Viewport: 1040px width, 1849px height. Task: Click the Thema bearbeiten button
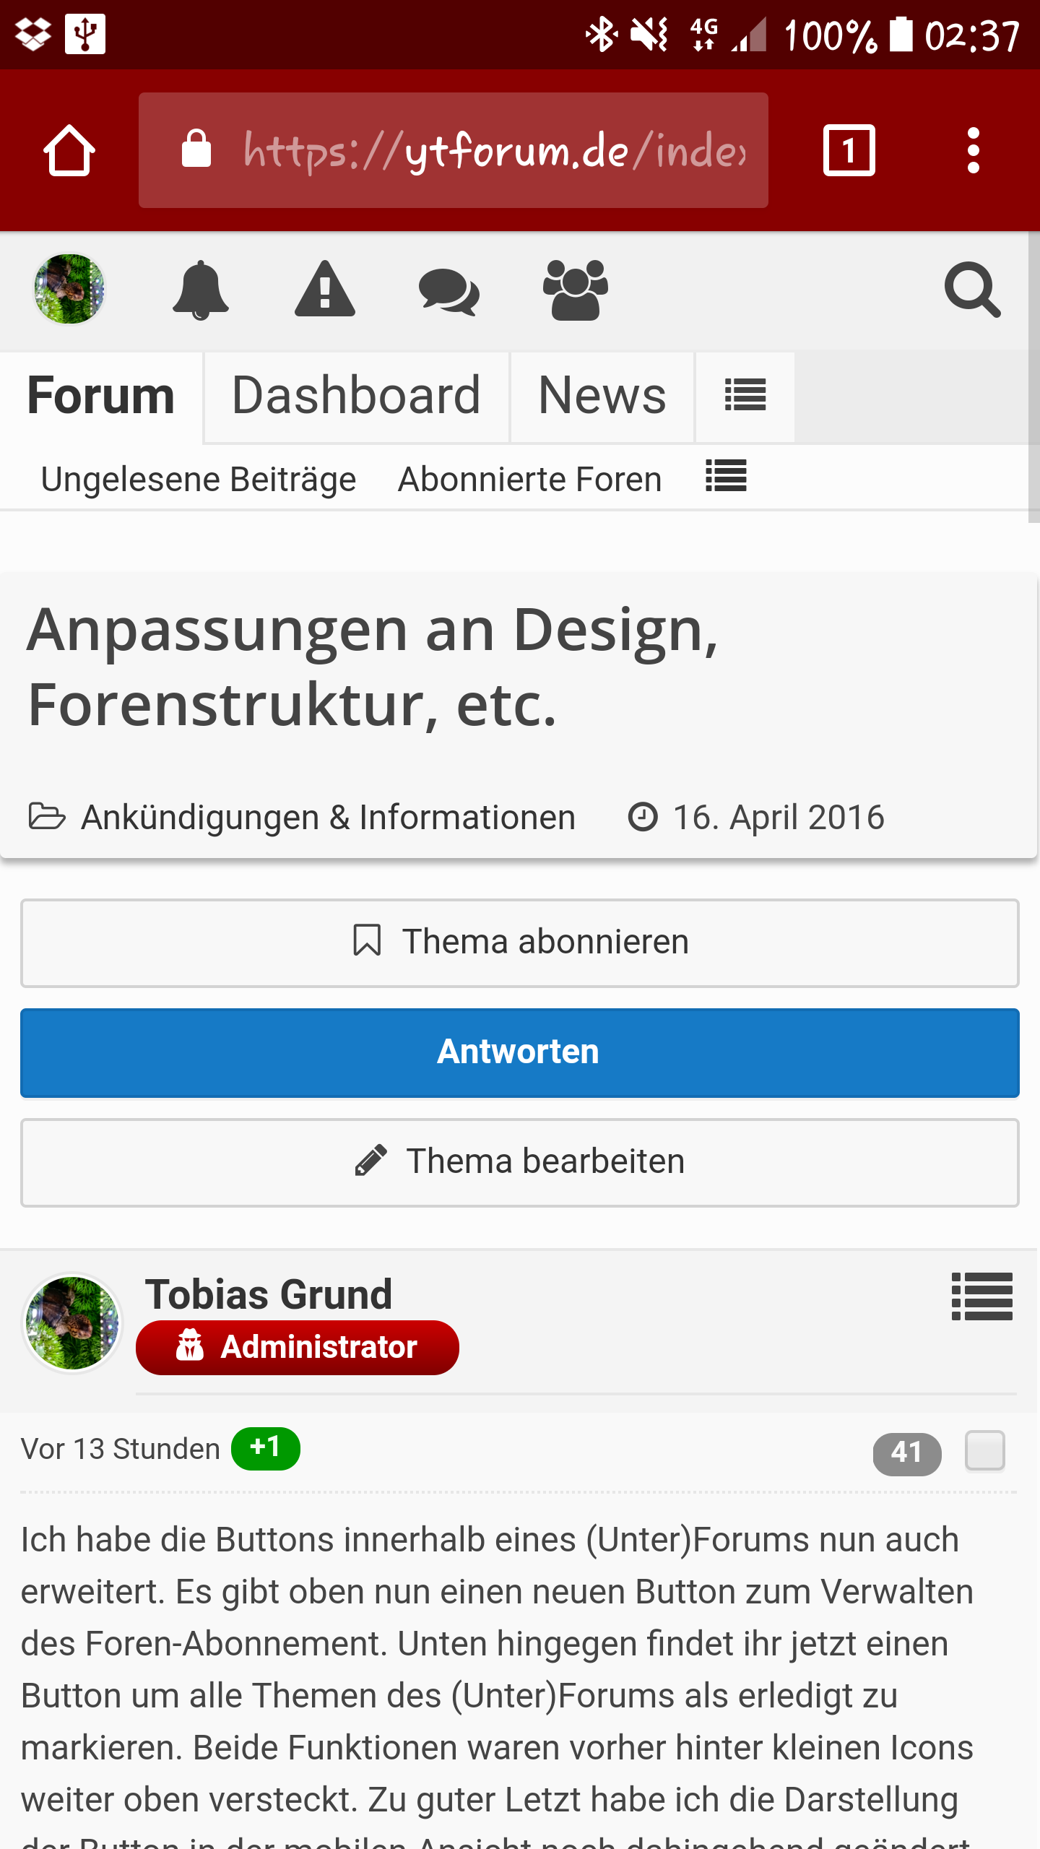(520, 1162)
